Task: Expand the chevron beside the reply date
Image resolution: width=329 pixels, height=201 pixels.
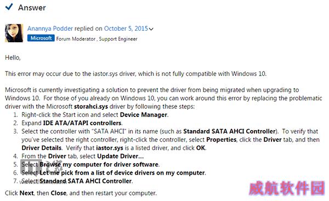Action: click(x=151, y=29)
